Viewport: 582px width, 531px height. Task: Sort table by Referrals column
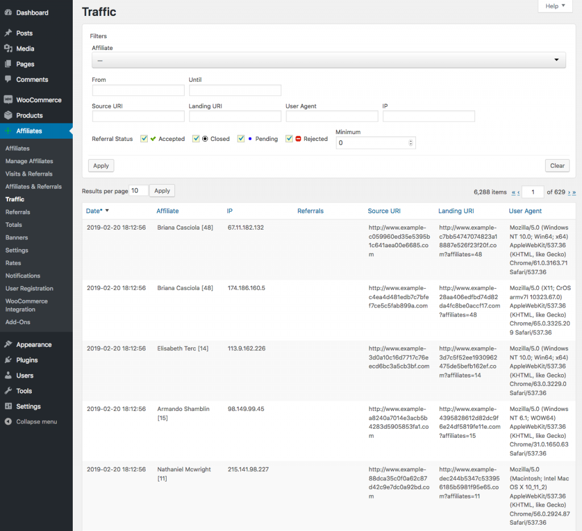pos(310,211)
